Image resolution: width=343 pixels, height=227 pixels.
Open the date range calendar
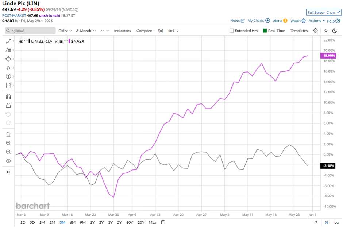point(163,222)
